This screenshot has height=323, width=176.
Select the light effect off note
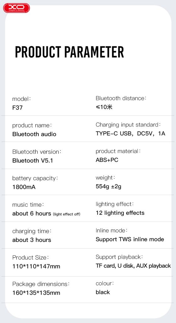pyautogui.click(x=67, y=214)
